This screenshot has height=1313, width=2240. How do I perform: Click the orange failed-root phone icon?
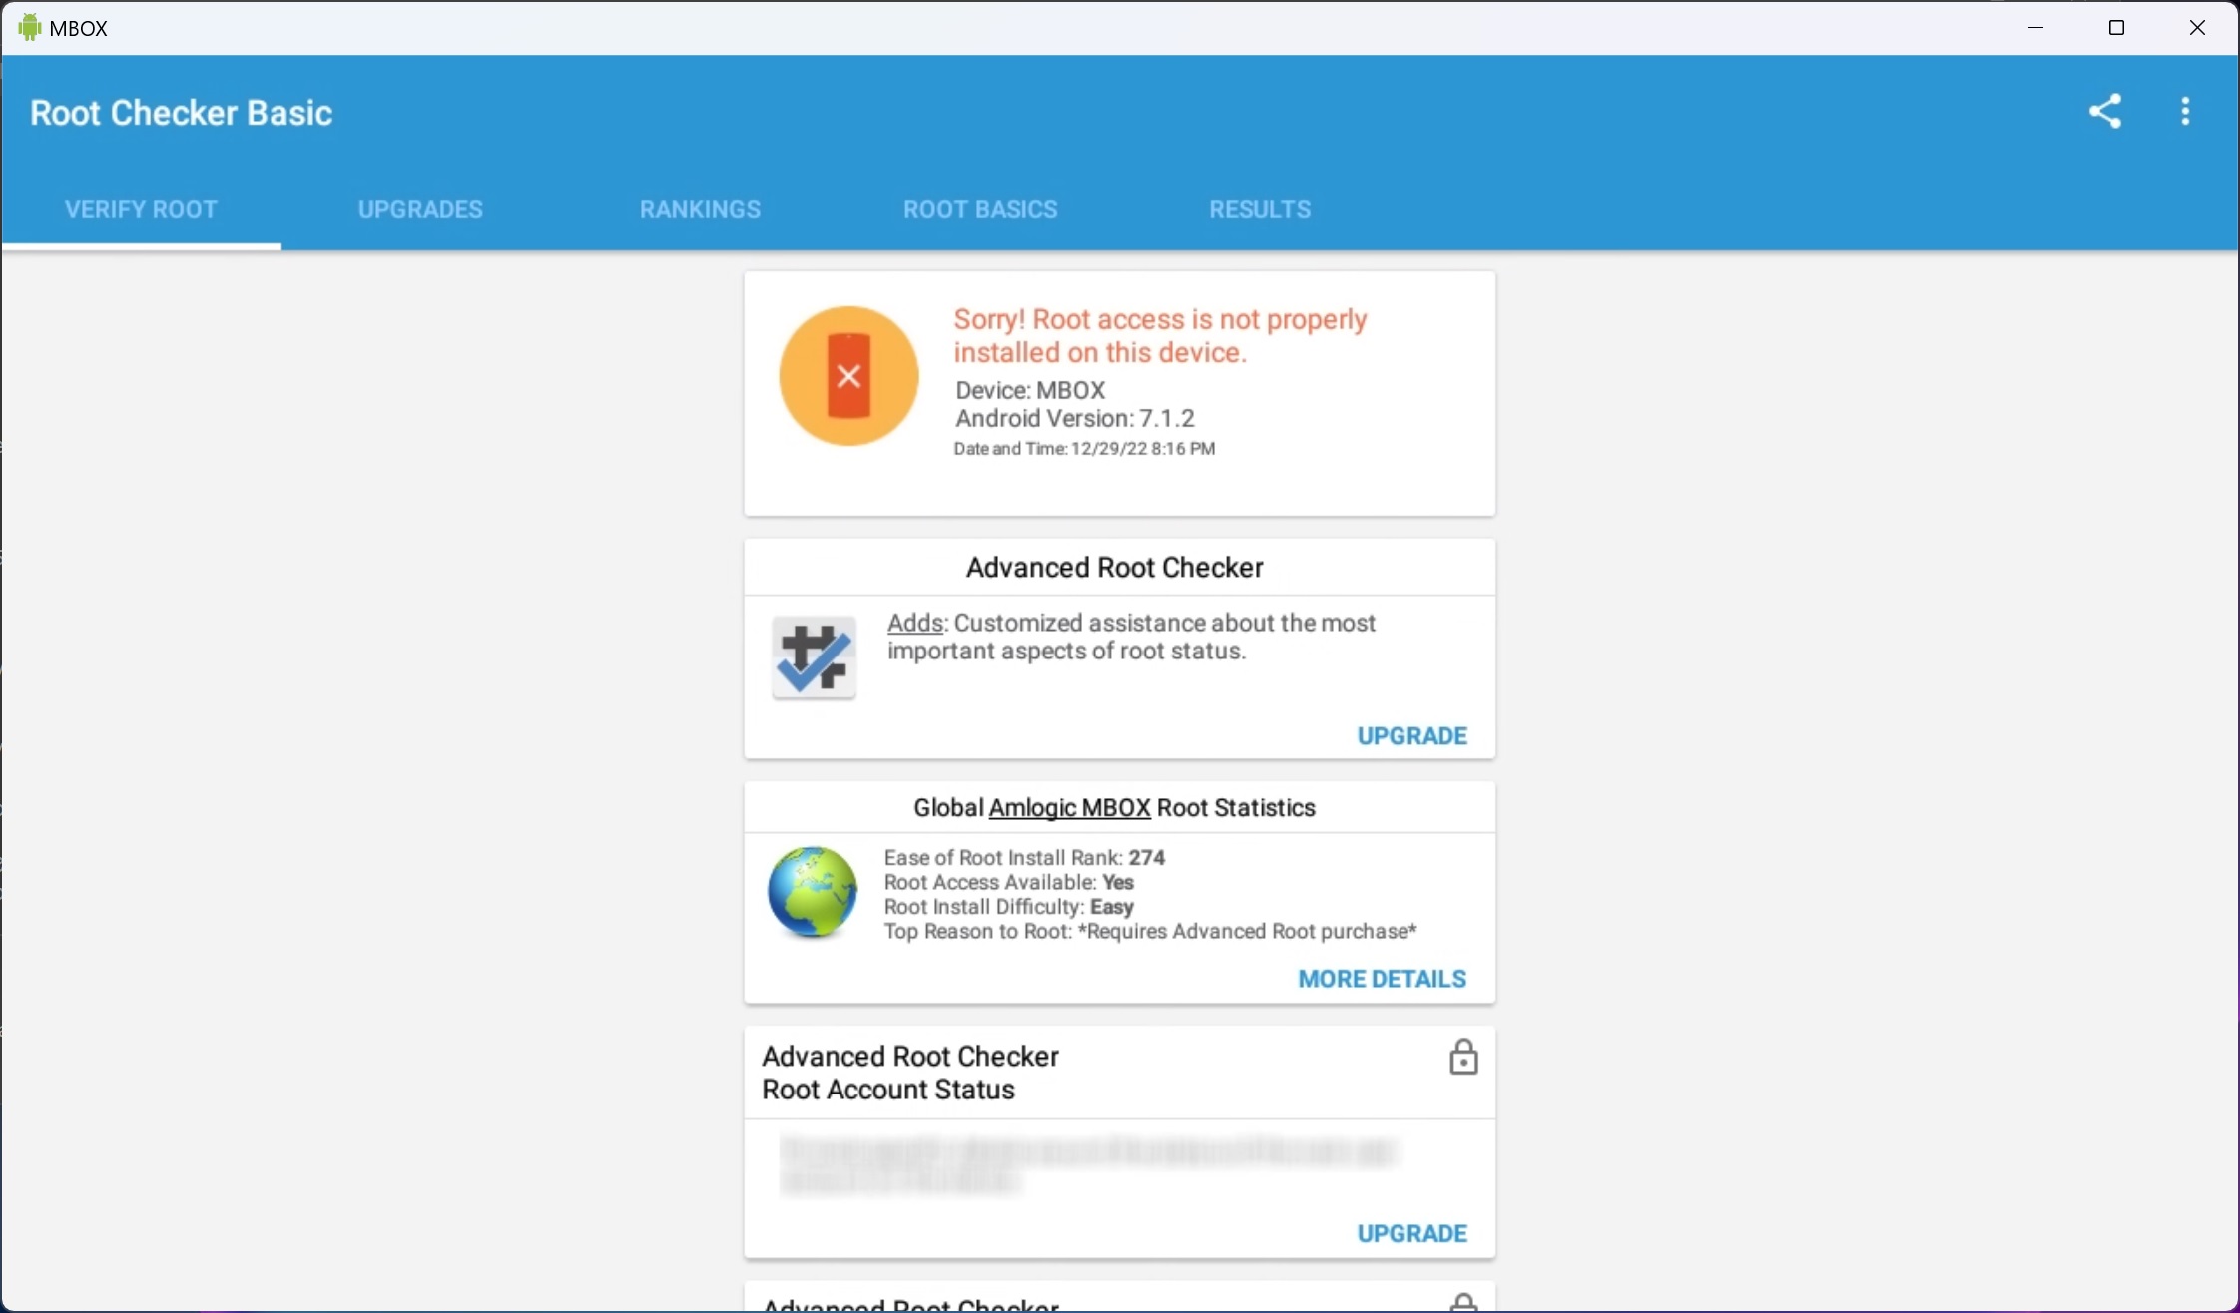coord(848,376)
